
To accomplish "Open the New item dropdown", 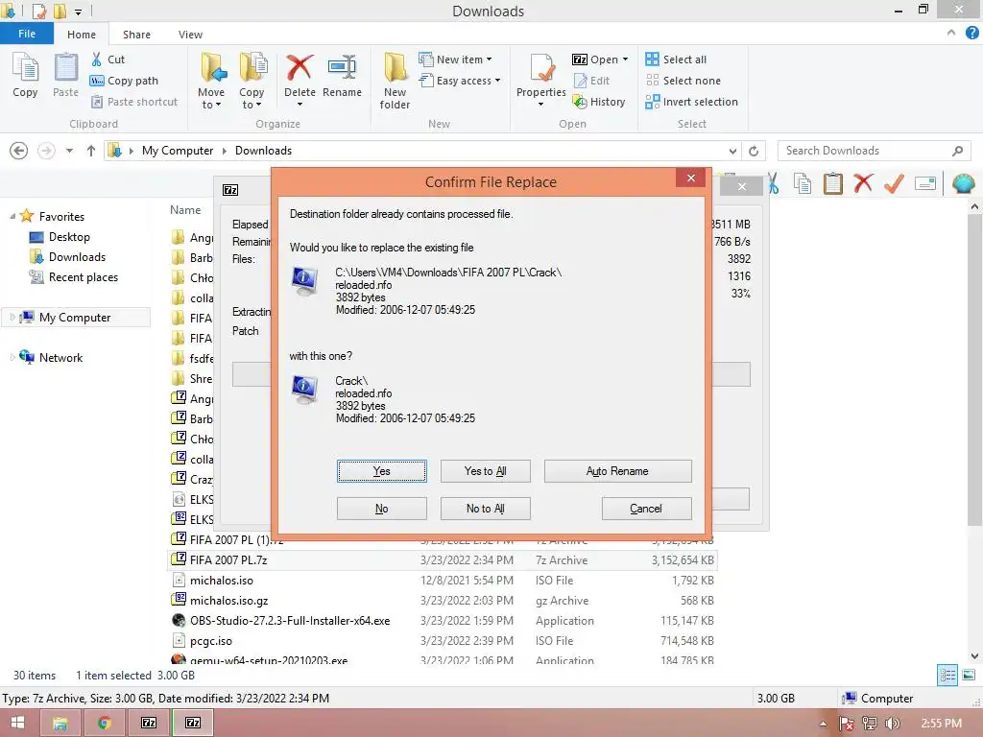I will (455, 59).
